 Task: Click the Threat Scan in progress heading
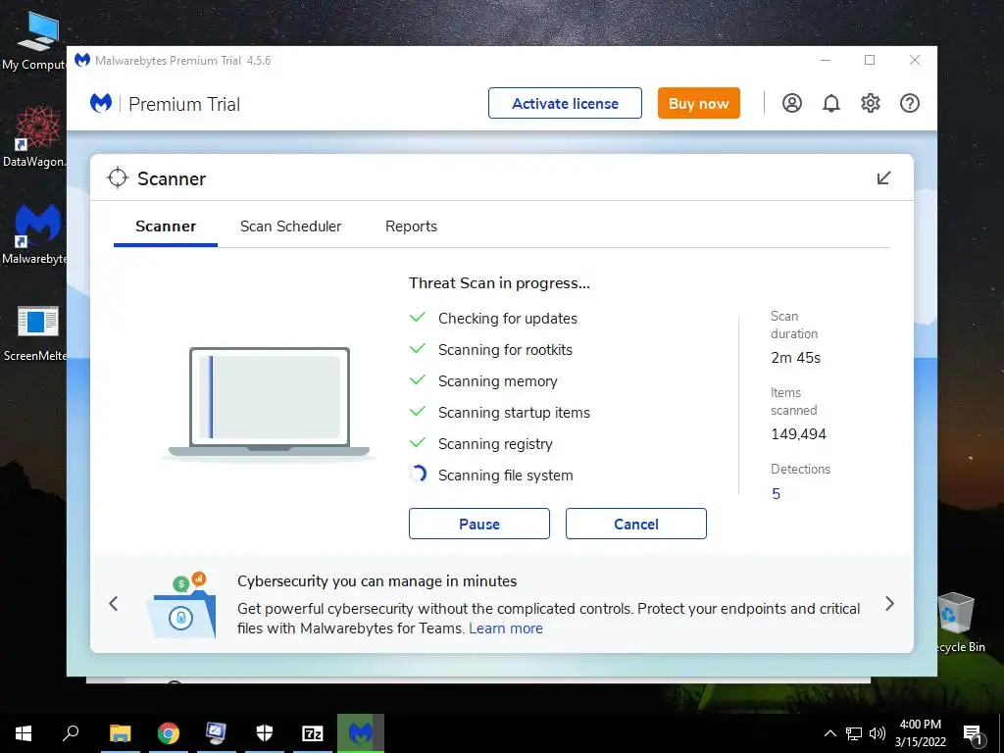click(499, 283)
